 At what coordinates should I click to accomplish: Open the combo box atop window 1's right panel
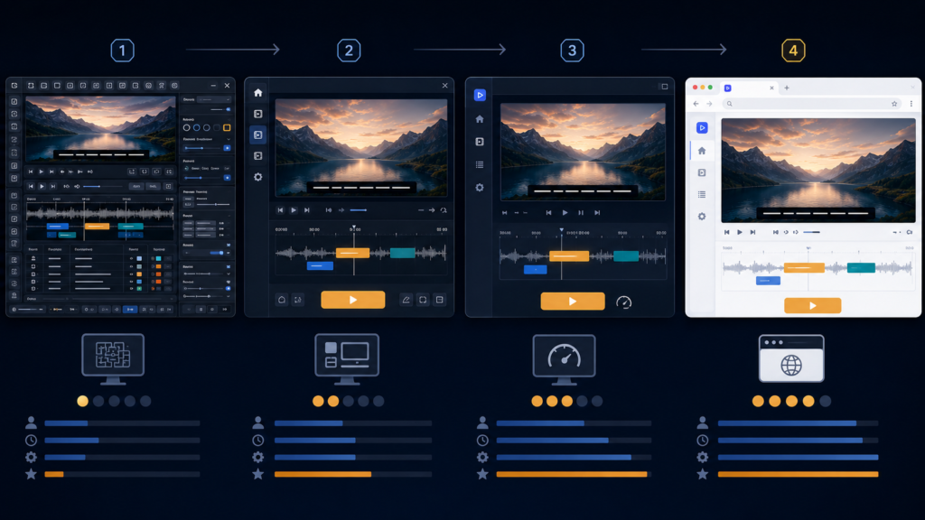click(213, 99)
